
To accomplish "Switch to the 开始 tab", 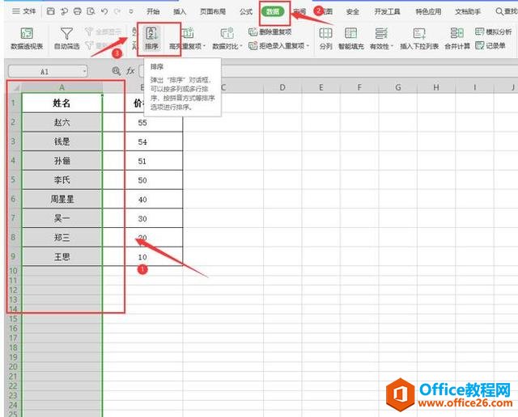I will (153, 11).
